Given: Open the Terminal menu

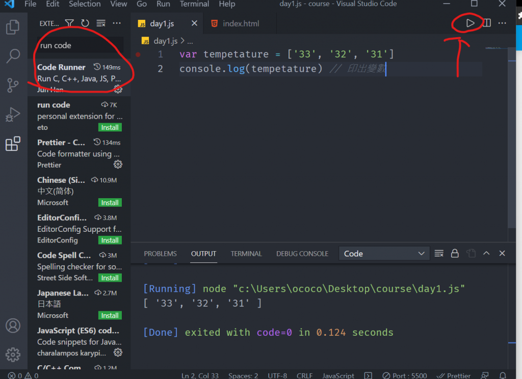Looking at the screenshot, I should click(x=194, y=4).
